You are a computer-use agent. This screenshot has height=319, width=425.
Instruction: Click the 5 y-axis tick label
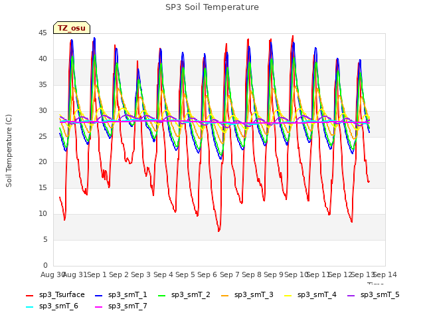point(45,239)
